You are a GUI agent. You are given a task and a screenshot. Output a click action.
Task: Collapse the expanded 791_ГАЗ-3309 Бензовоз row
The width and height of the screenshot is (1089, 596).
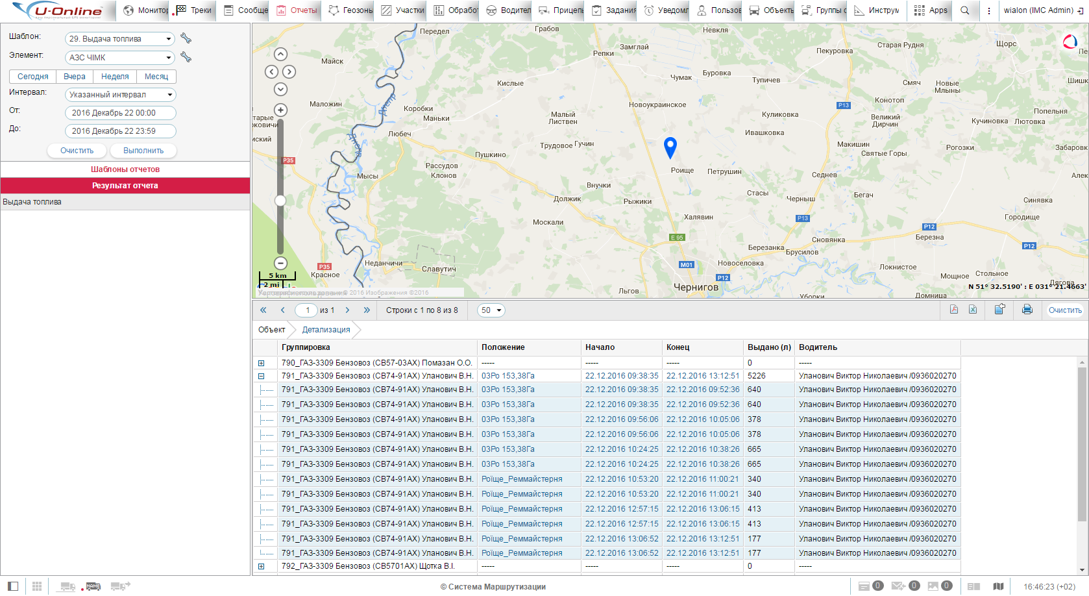262,376
